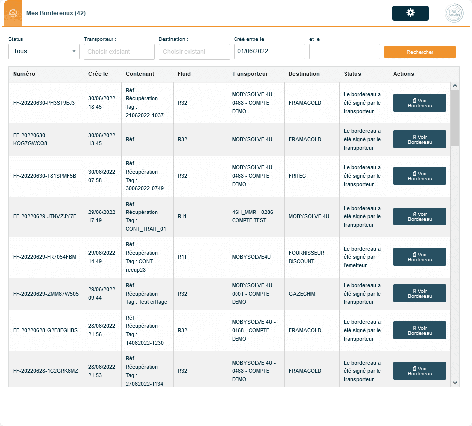This screenshot has height=426, width=472.
Task: Click the Crée le column header
Action: pyautogui.click(x=98, y=74)
